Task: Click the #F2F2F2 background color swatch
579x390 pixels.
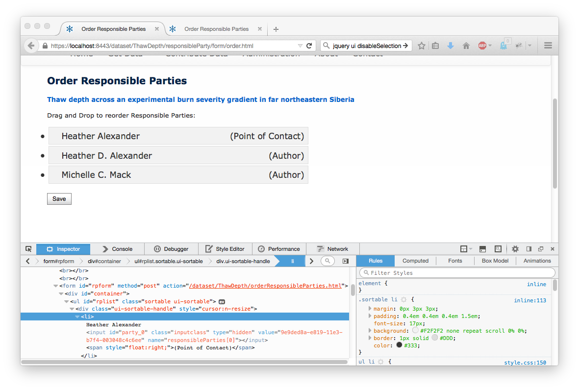Action: [x=415, y=331]
